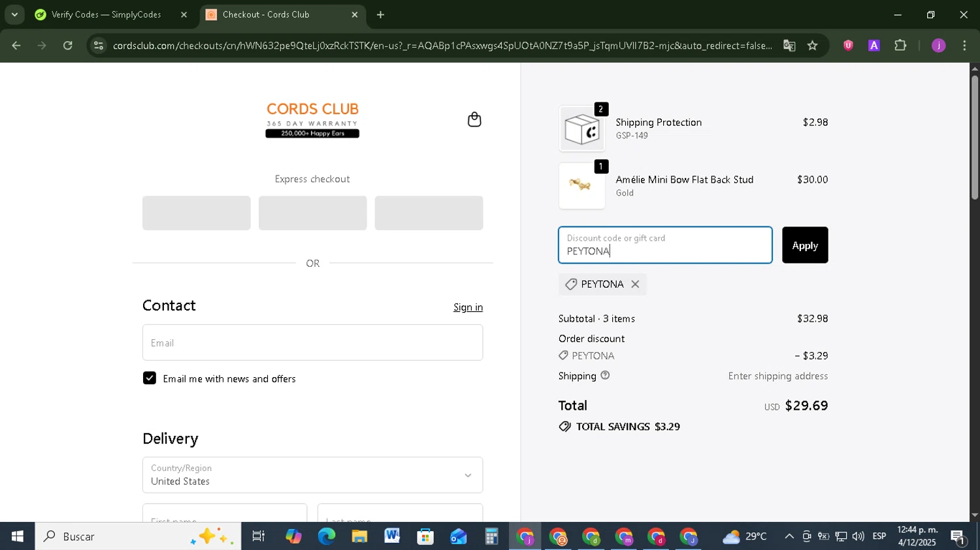The width and height of the screenshot is (980, 550).
Task: View site information icon in address bar
Action: tap(98, 46)
